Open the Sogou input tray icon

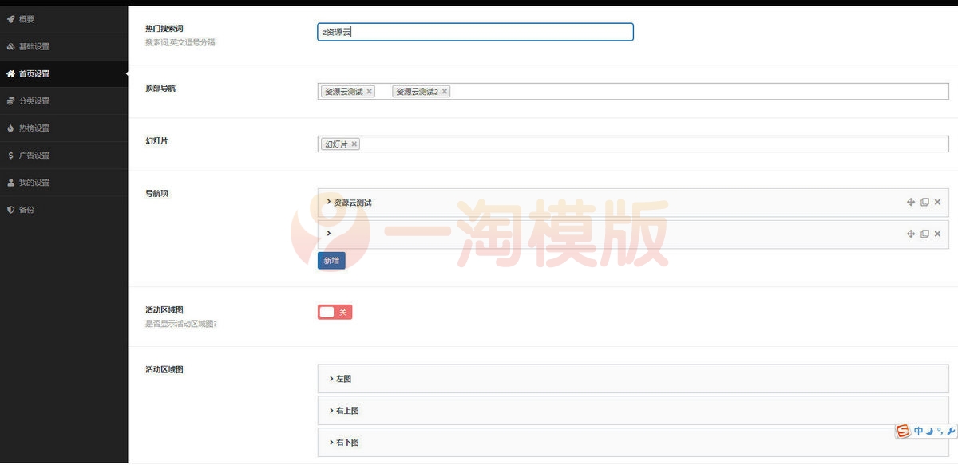[x=902, y=431]
